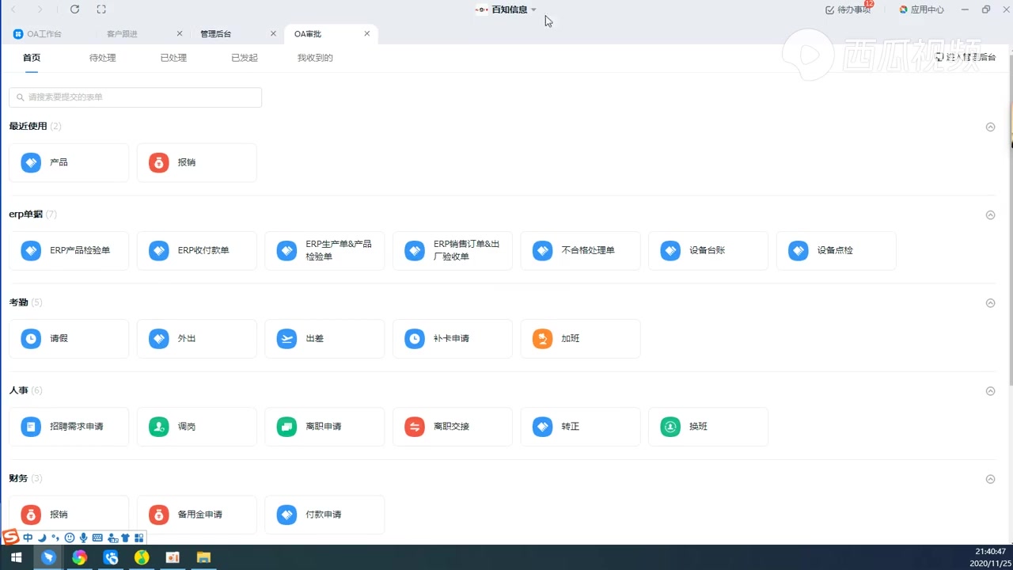This screenshot has height=570, width=1013.
Task: Open the DingTalk taskbar icon
Action: tap(49, 557)
